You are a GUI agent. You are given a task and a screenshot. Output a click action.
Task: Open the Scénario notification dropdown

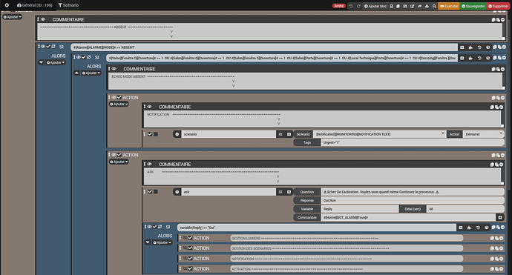coord(380,134)
